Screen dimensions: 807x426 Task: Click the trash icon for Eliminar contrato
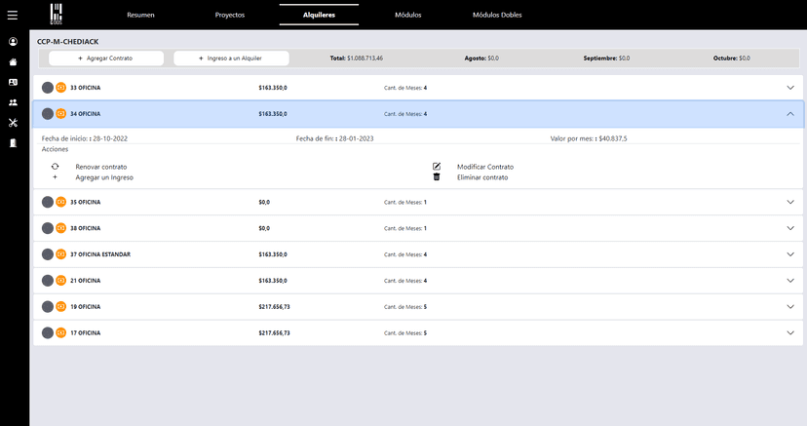[x=437, y=177]
